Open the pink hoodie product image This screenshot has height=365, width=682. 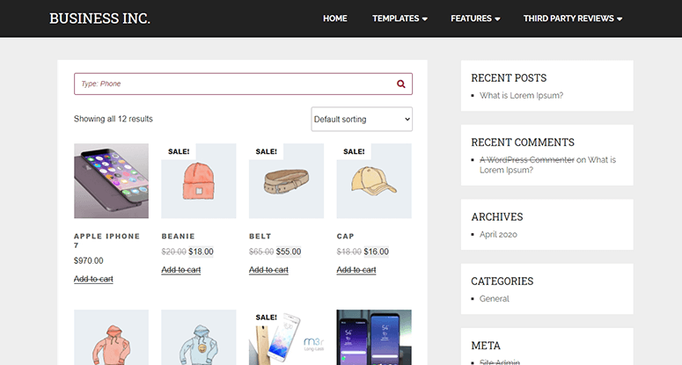tap(112, 337)
